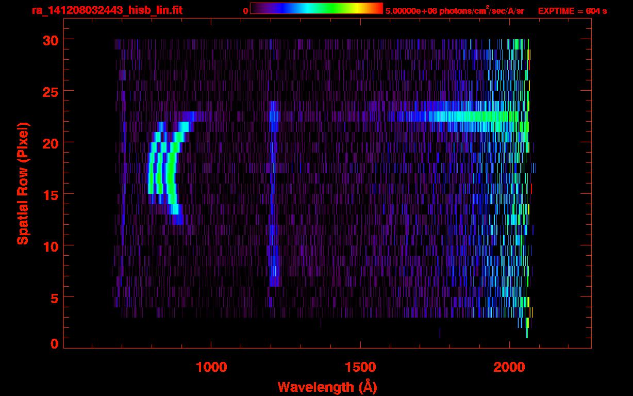
Task: Click the Wavelength (Å) axis title
Action: point(327,387)
